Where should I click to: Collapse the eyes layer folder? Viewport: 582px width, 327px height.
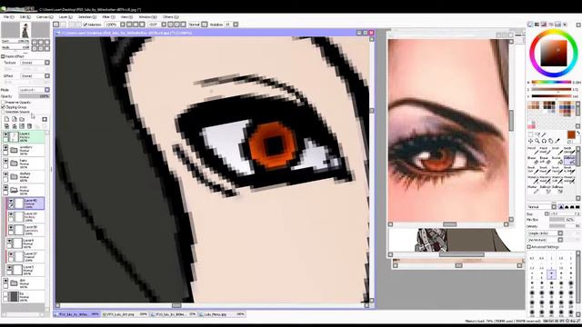tap(14, 190)
